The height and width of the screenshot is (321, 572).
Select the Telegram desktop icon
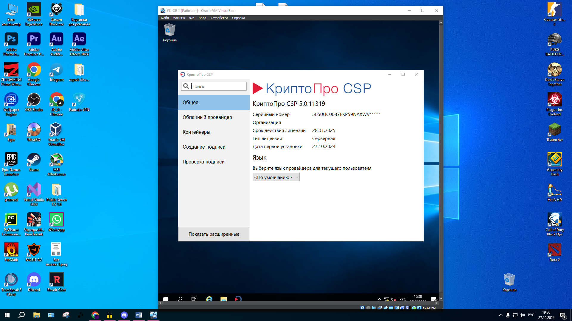(57, 72)
